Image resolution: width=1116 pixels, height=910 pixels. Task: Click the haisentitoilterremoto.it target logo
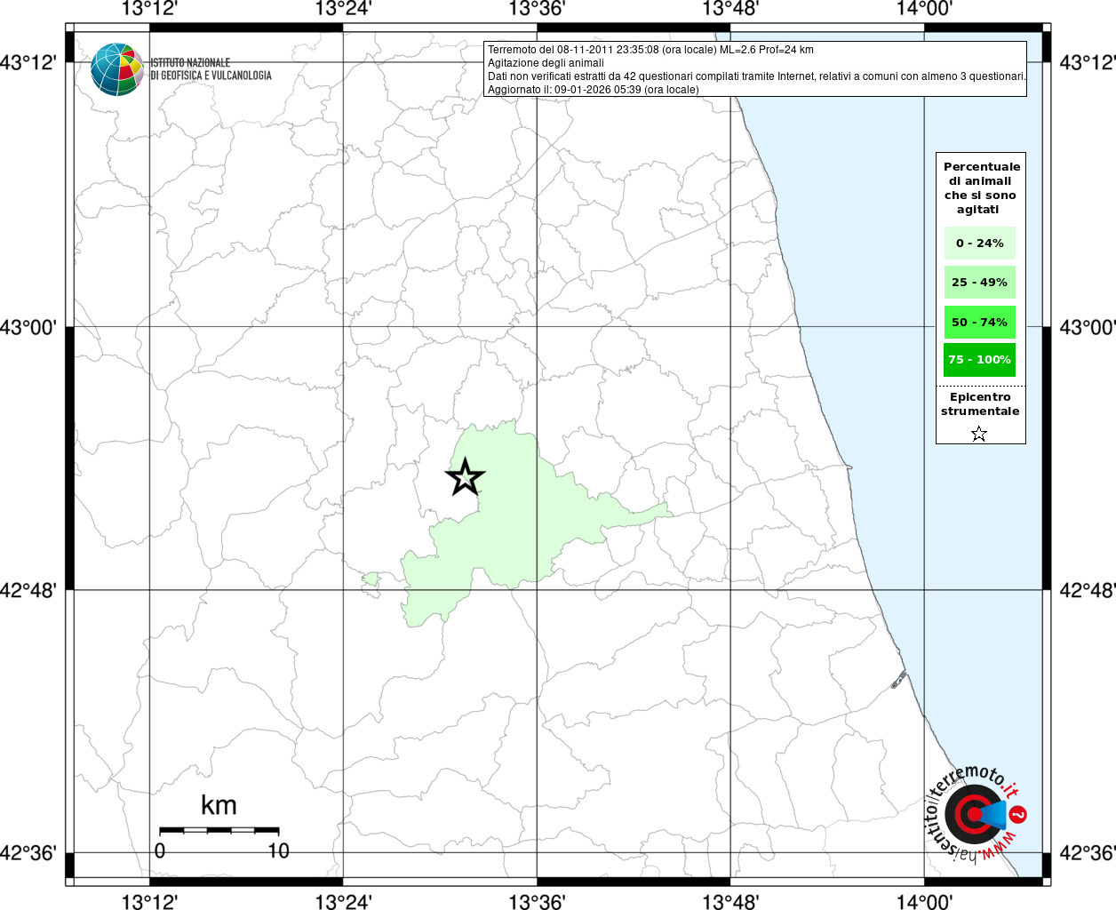pos(975,816)
